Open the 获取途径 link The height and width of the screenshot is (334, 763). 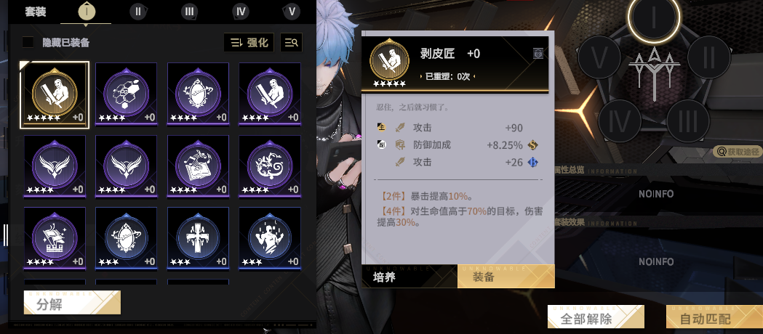point(738,152)
